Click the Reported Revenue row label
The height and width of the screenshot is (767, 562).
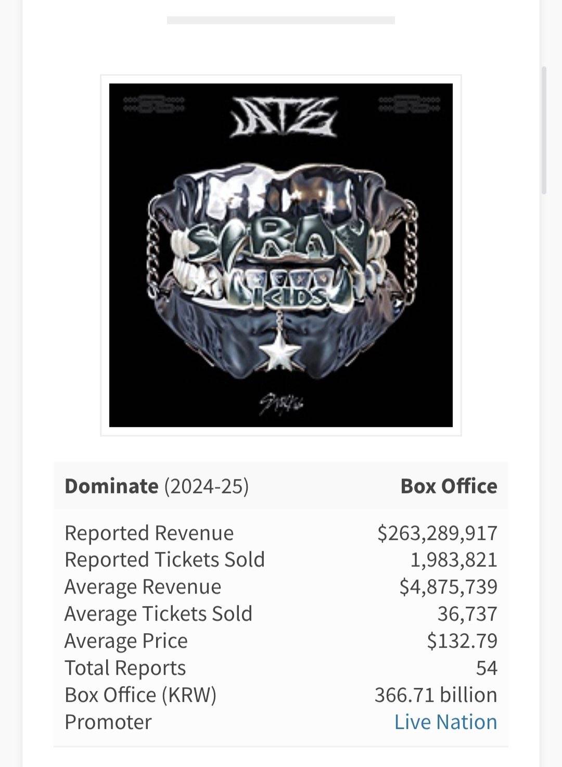(149, 533)
